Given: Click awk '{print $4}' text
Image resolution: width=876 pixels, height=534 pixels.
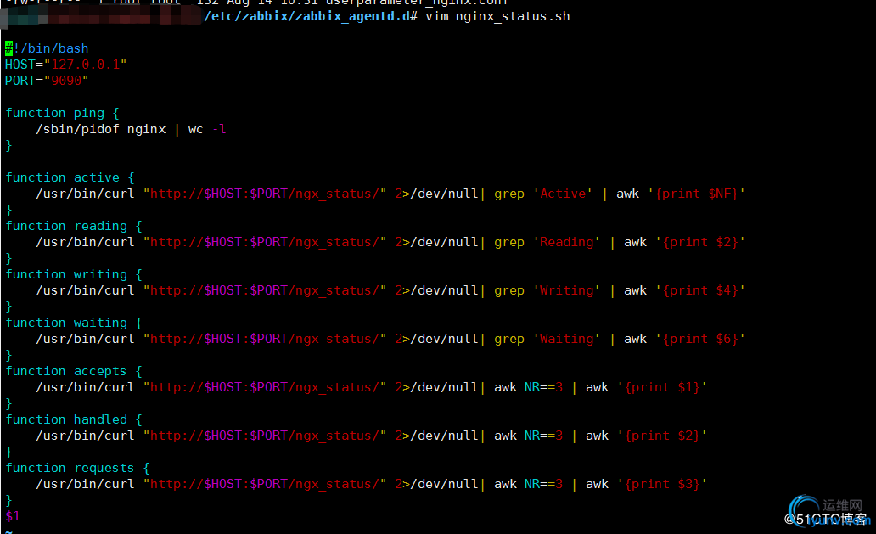Looking at the screenshot, I should [684, 291].
